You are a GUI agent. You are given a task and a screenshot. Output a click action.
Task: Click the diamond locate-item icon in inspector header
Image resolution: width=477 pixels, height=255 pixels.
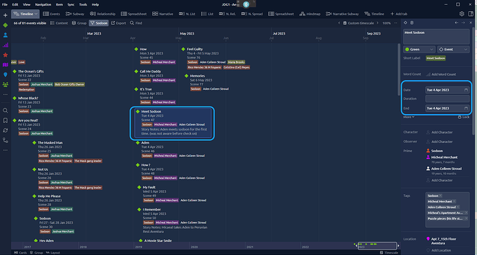tap(405, 23)
